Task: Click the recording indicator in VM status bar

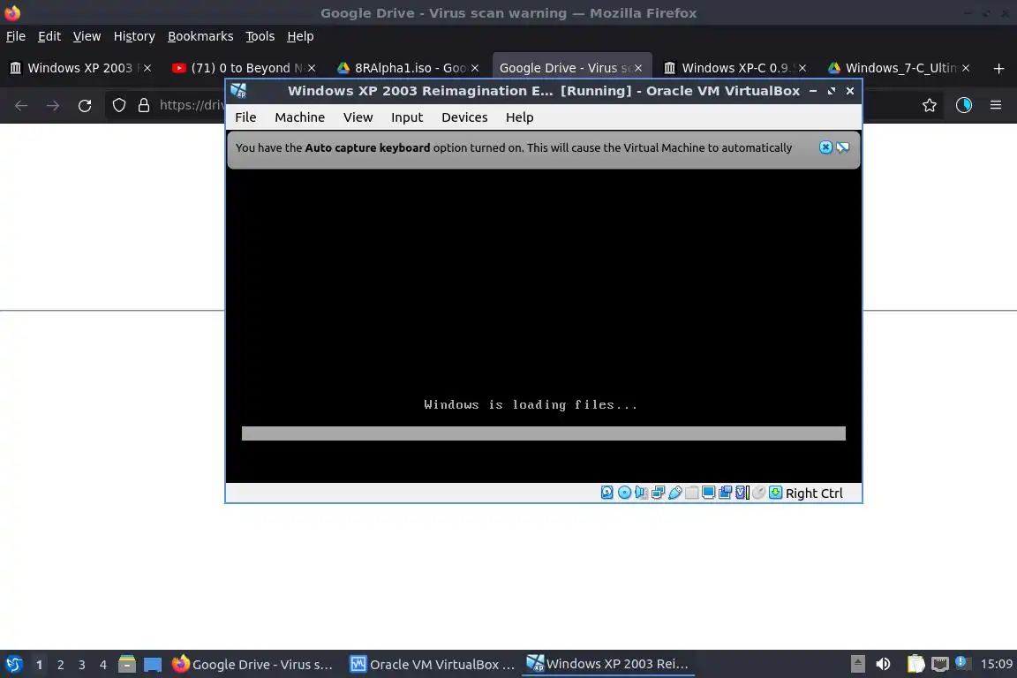Action: 725,493
